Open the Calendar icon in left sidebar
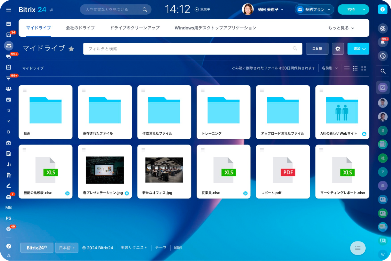The image size is (391, 261). pos(8,67)
